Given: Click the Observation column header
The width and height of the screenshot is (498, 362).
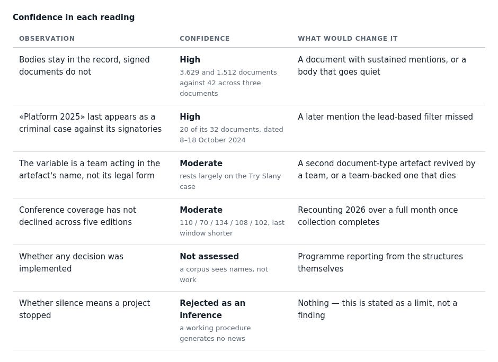Looking at the screenshot, I should [47, 39].
